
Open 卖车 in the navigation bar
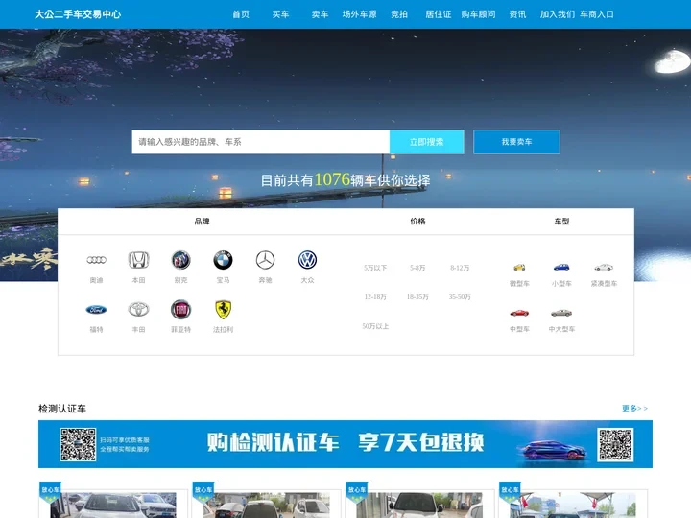click(320, 14)
